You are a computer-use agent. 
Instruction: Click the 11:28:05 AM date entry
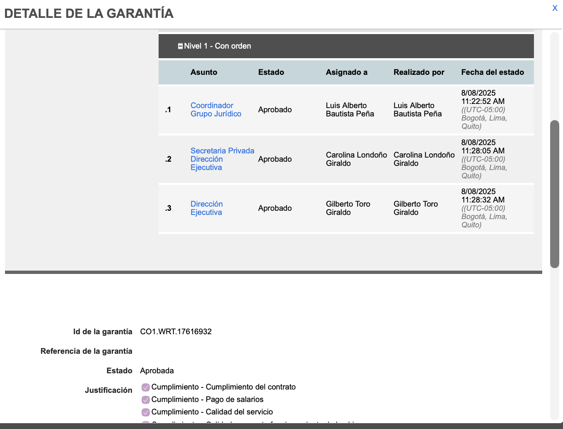point(484,159)
